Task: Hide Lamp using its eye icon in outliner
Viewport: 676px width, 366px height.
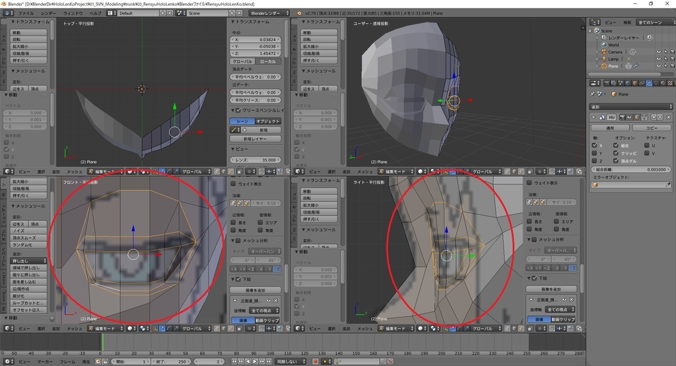Action: (x=659, y=59)
